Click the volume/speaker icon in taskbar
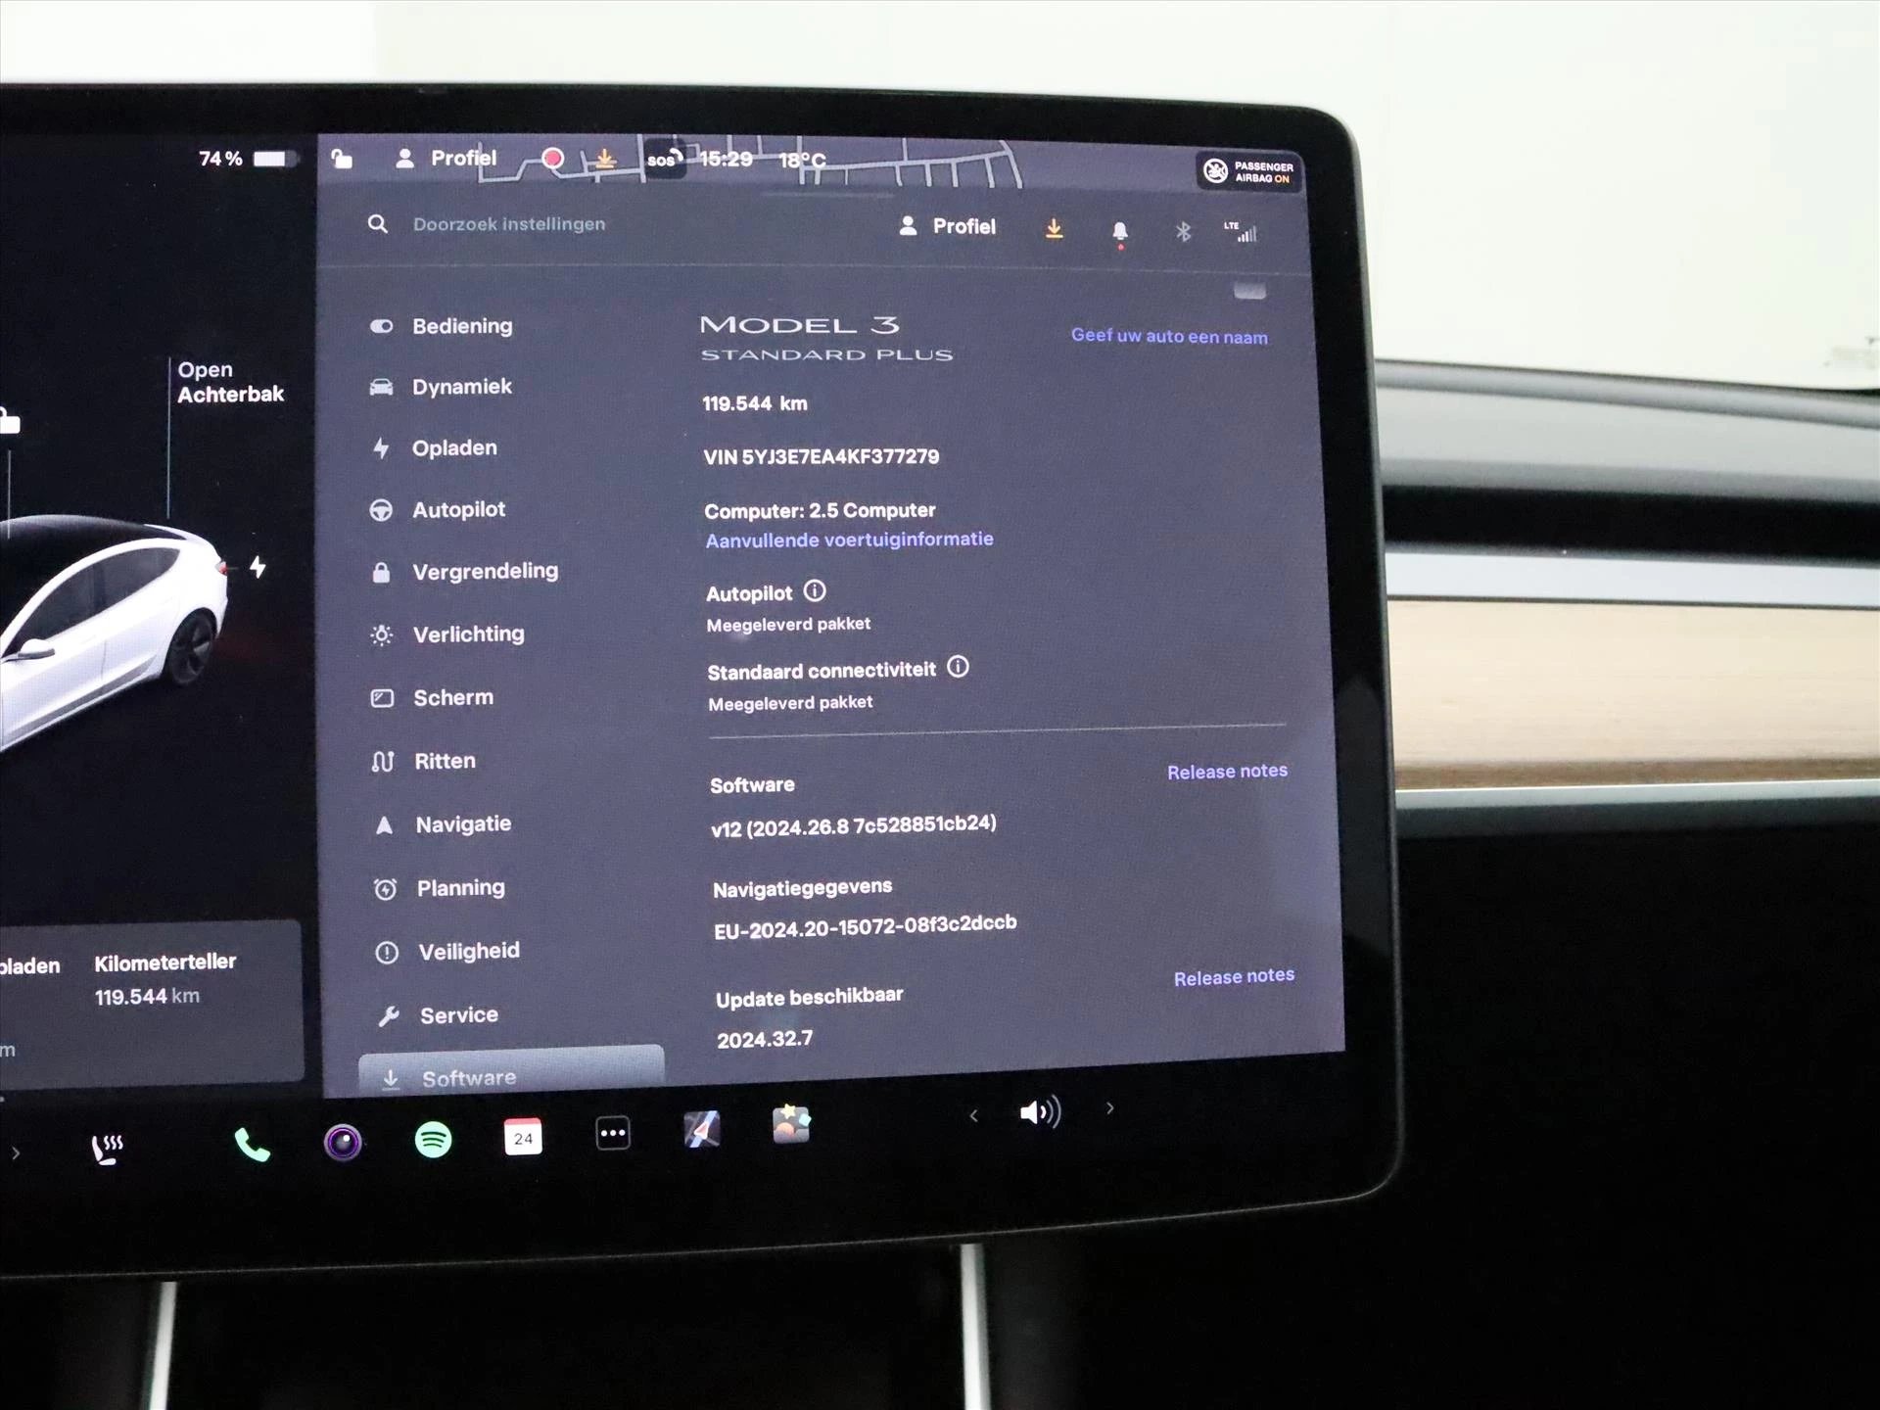The image size is (1880, 1410). coord(1036,1110)
